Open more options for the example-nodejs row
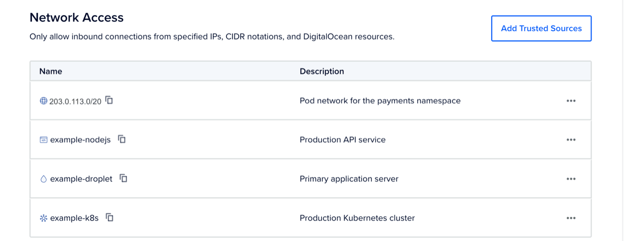 pyautogui.click(x=571, y=140)
